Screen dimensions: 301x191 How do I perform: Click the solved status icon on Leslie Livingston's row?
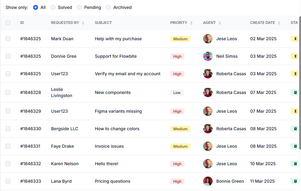pyautogui.click(x=295, y=92)
